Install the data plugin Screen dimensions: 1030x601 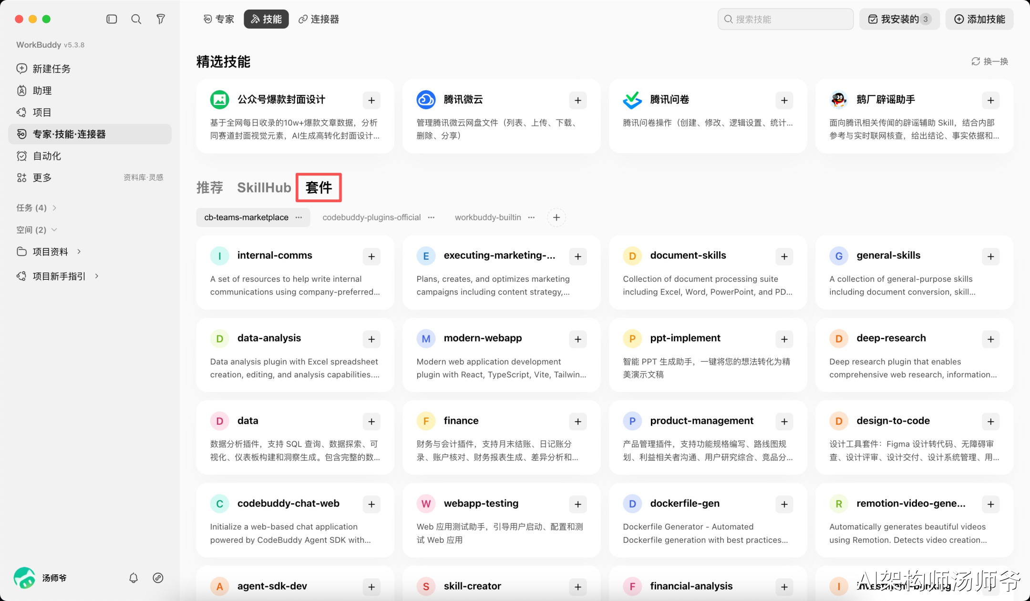point(371,421)
